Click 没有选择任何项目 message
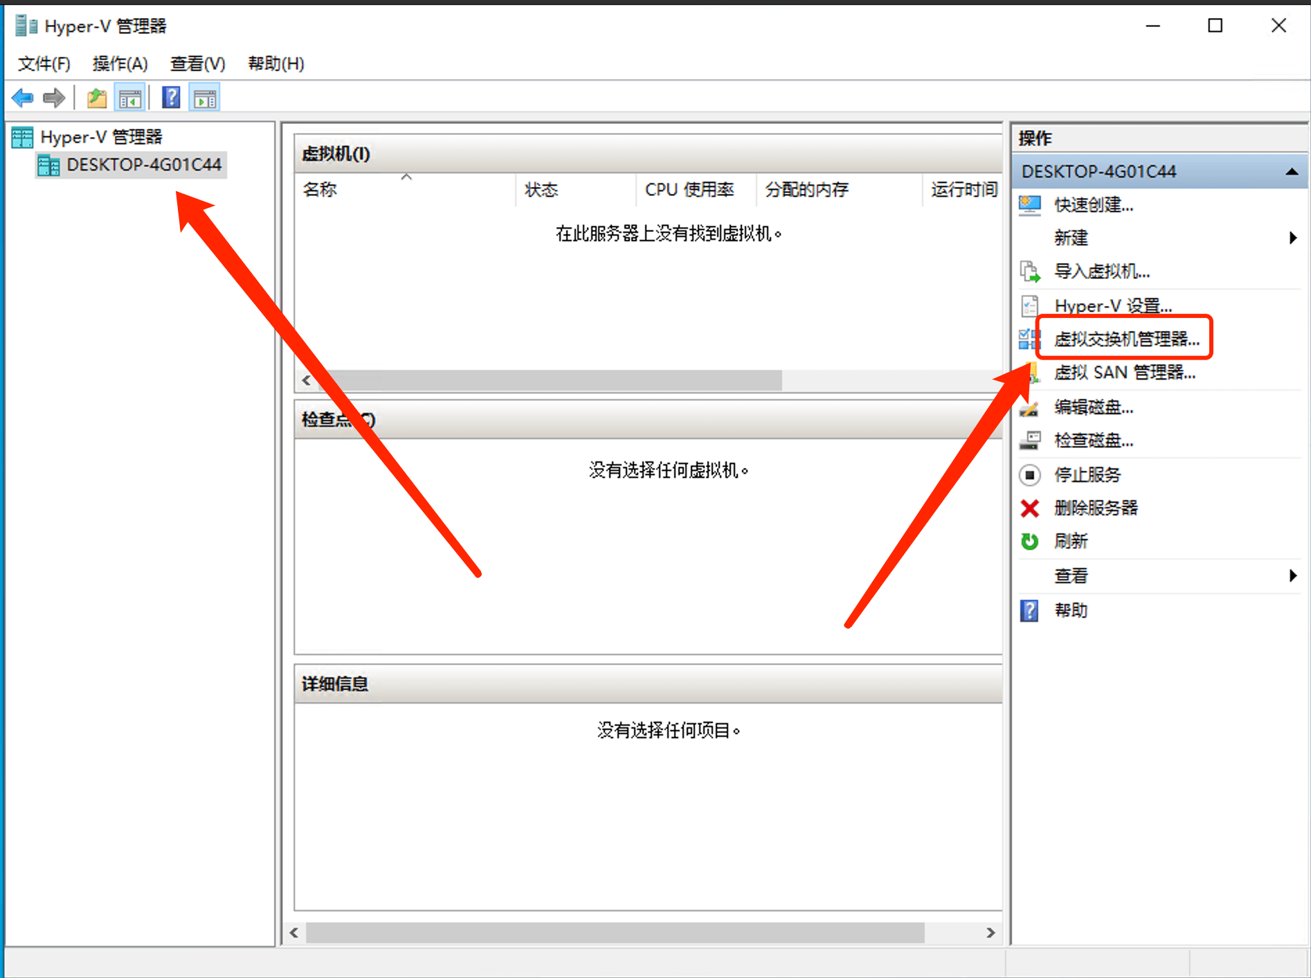 click(x=669, y=731)
